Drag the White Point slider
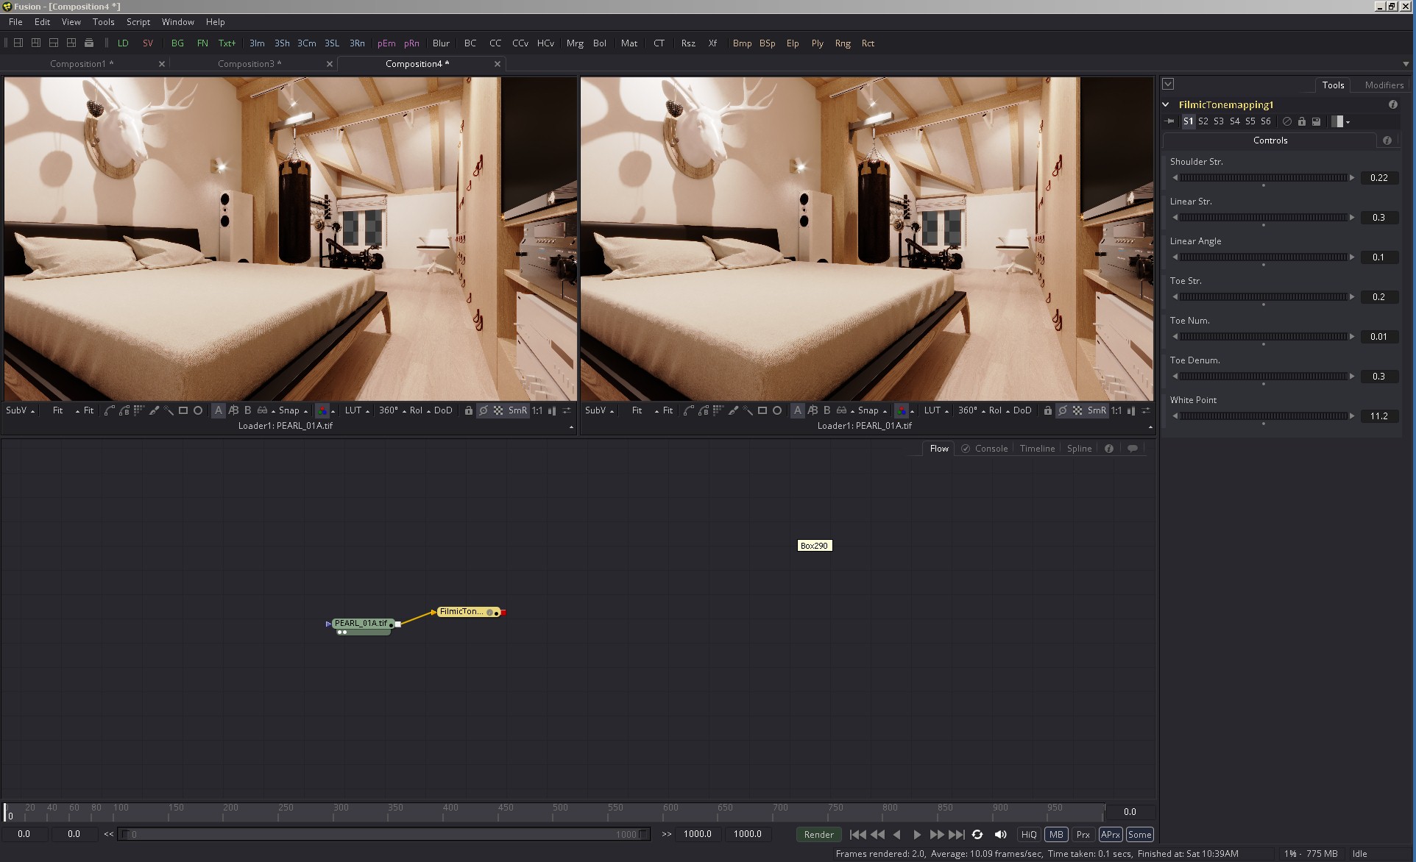Screen dimensions: 1416x862 click(x=1264, y=416)
